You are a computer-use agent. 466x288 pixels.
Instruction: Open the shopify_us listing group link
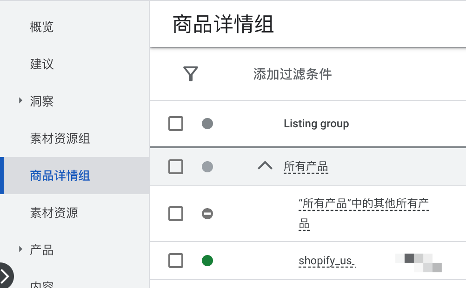click(x=326, y=261)
